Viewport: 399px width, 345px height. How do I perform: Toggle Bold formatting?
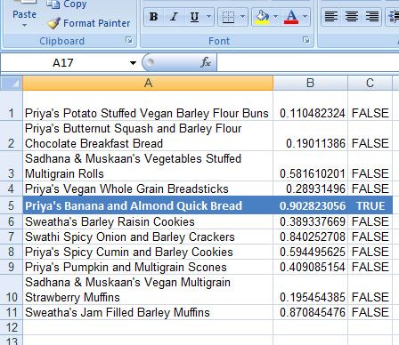click(x=153, y=17)
